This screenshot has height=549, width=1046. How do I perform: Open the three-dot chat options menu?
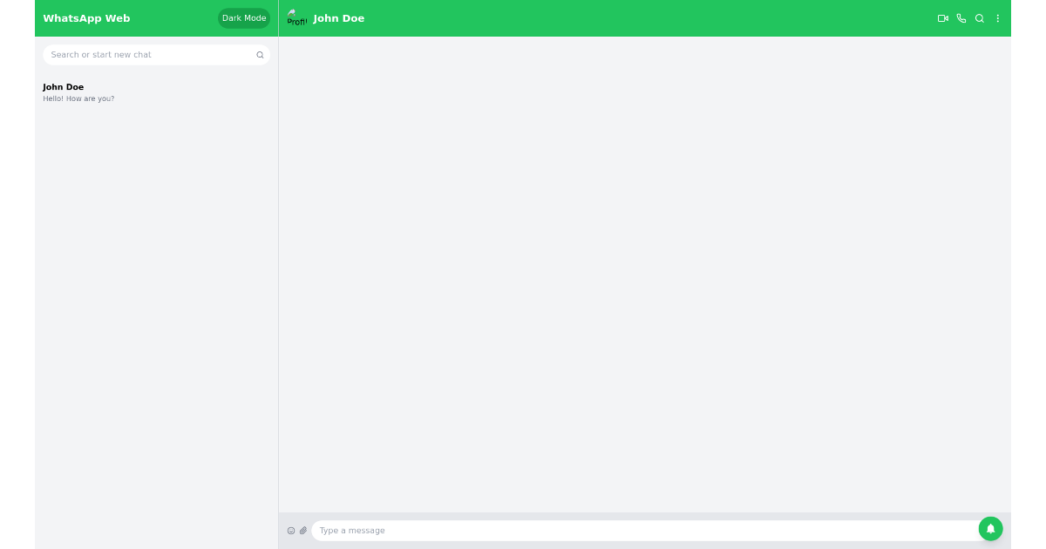pos(997,18)
